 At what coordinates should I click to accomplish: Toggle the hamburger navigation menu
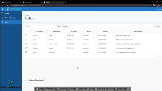[3, 9]
